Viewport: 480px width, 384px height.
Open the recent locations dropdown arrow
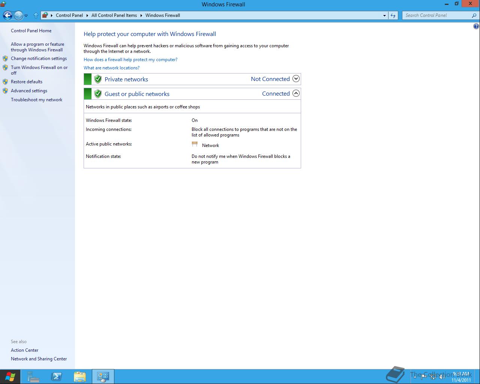click(26, 16)
